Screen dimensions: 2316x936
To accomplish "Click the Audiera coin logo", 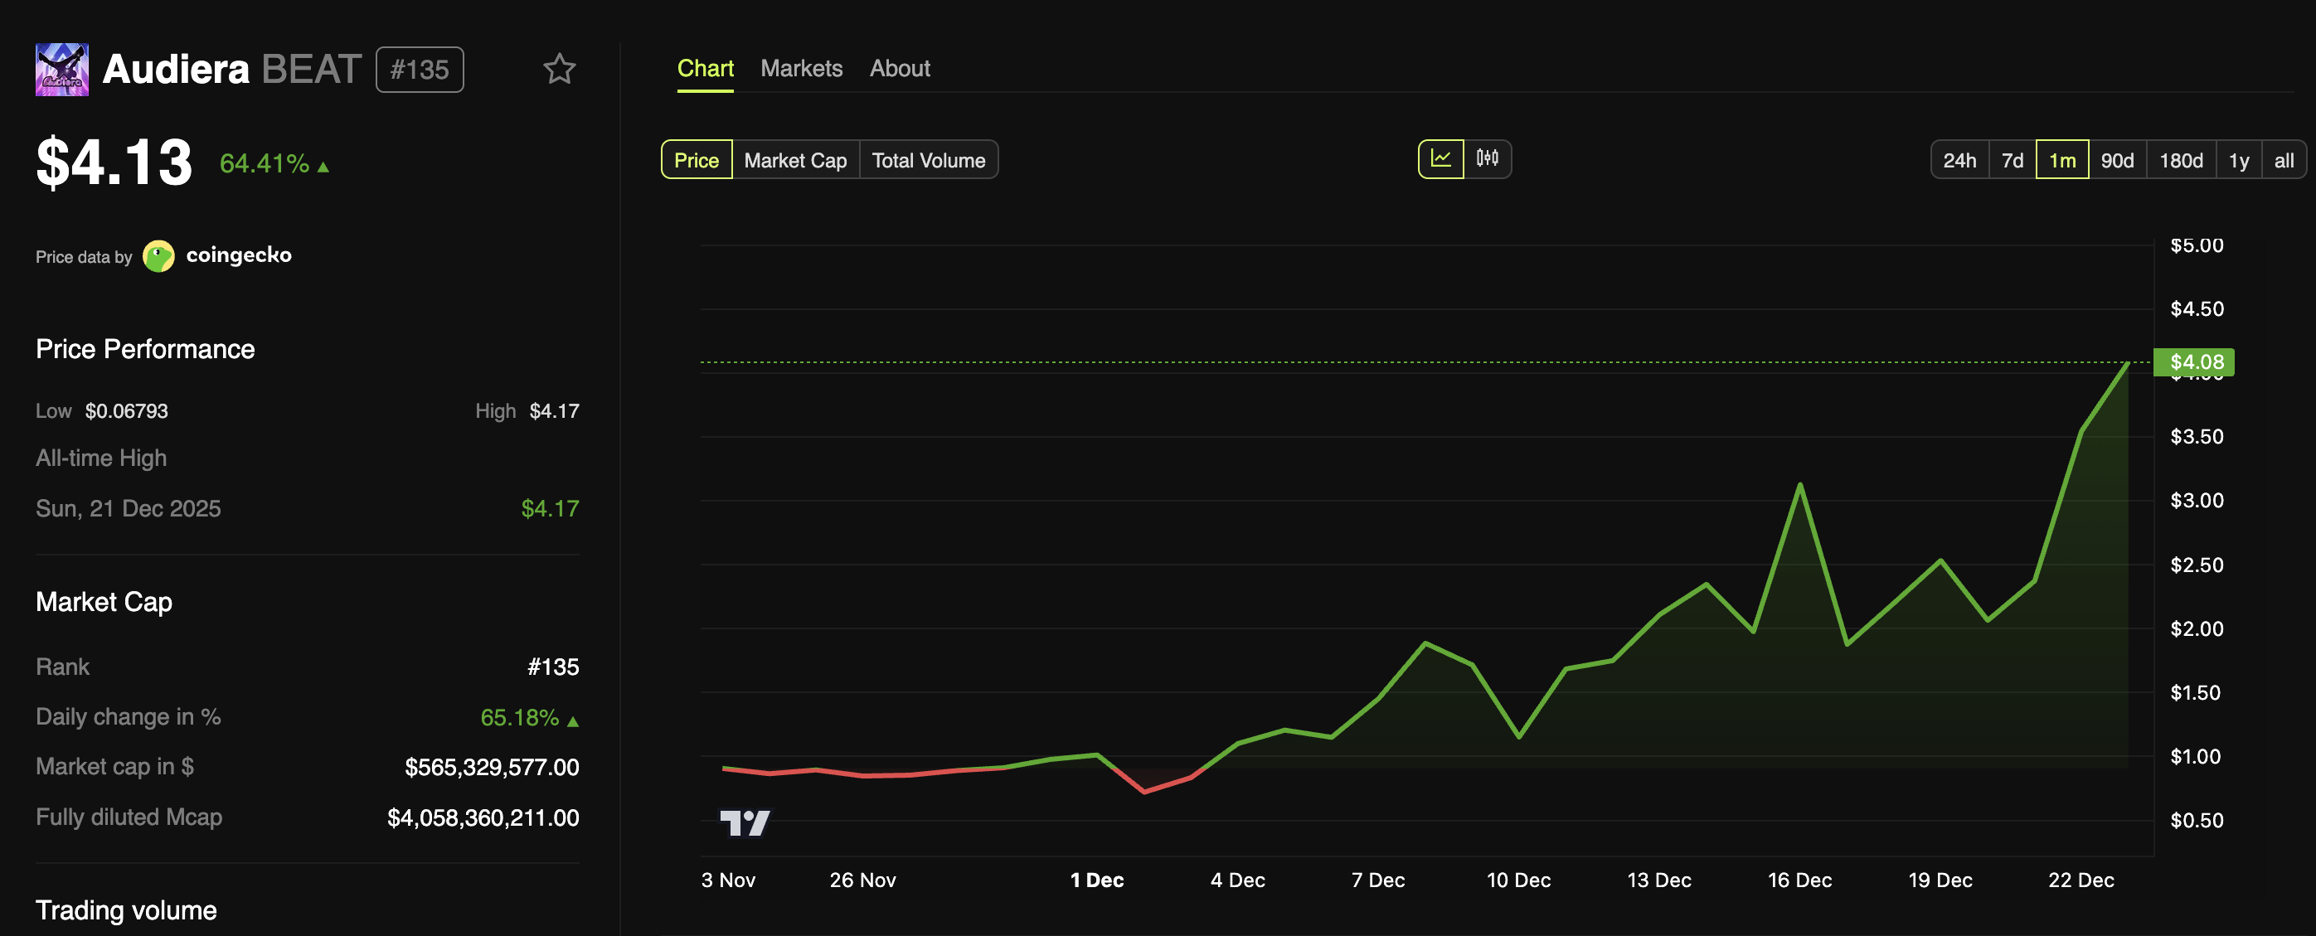I will click(x=61, y=70).
